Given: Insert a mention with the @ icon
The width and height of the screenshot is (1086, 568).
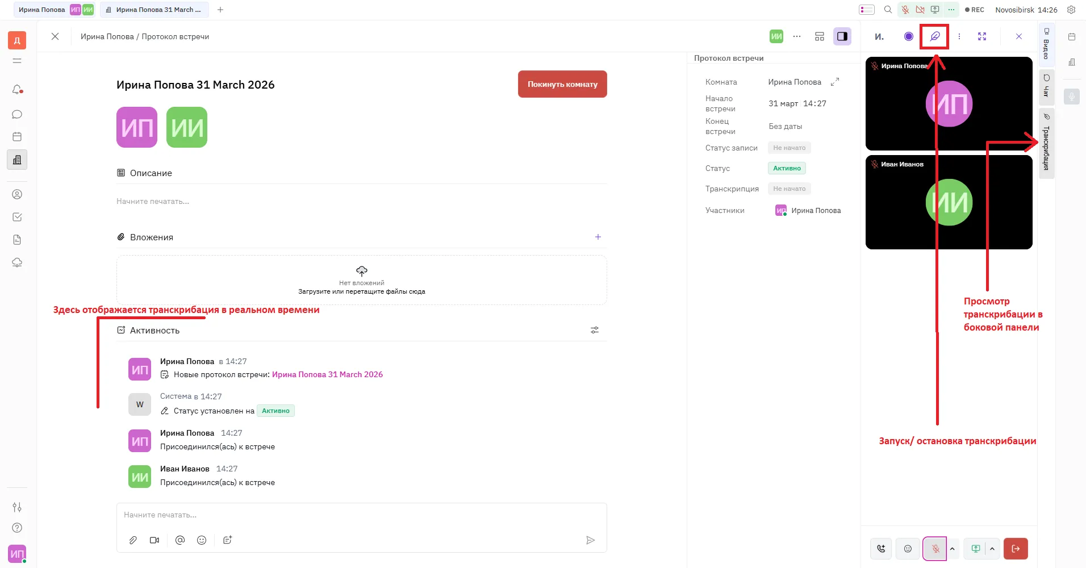Looking at the screenshot, I should 180,540.
